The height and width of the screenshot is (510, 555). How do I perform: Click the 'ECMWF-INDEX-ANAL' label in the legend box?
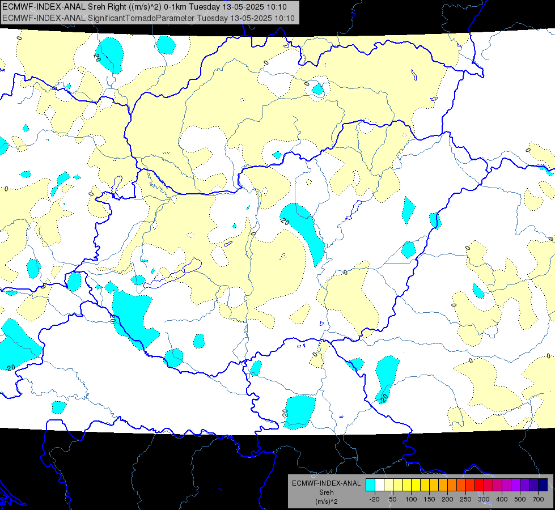[326, 483]
